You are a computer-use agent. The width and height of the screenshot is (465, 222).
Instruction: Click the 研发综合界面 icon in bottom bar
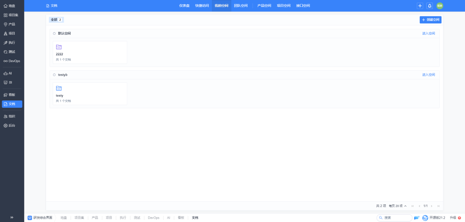tap(30, 218)
